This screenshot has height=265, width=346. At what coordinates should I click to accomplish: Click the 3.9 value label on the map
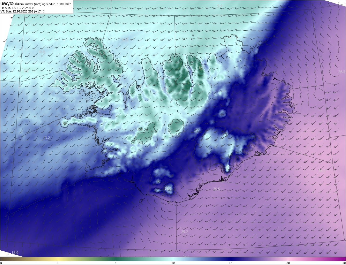tap(201, 68)
